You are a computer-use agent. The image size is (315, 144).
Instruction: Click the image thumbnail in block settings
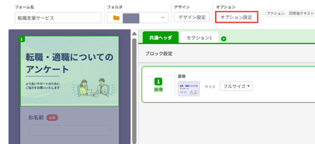pos(189,89)
